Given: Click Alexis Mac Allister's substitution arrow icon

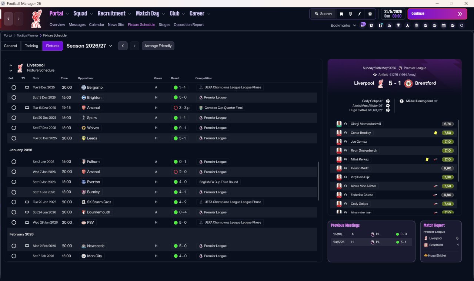Looking at the screenshot, I should (x=435, y=186).
